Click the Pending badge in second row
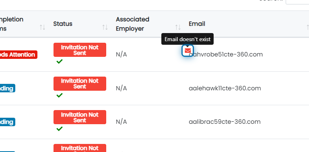 click(x=8, y=88)
